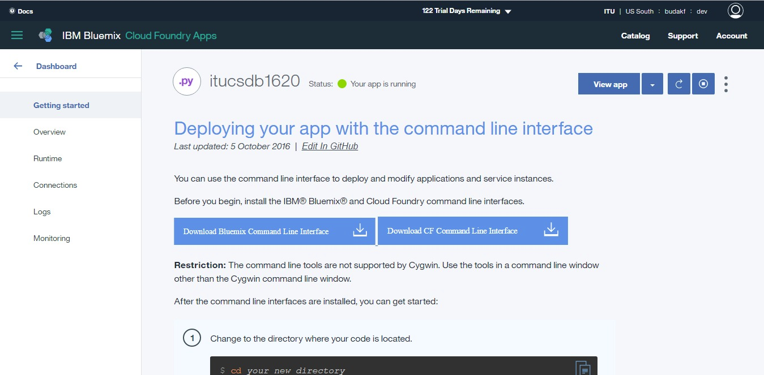This screenshot has width=764, height=375.
Task: Click the Bluemix CLI download arrow icon
Action: [360, 230]
